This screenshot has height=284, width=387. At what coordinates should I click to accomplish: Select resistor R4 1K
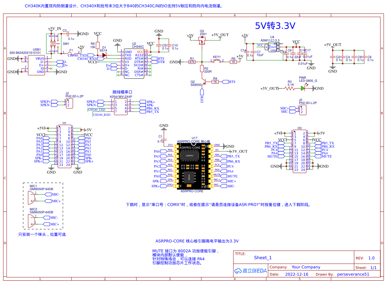pos(215,82)
